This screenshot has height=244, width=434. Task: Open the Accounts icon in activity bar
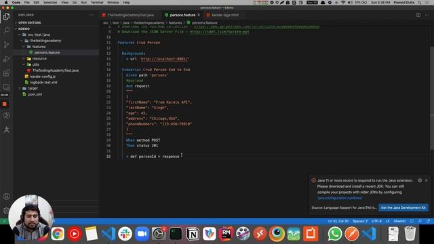6,197
